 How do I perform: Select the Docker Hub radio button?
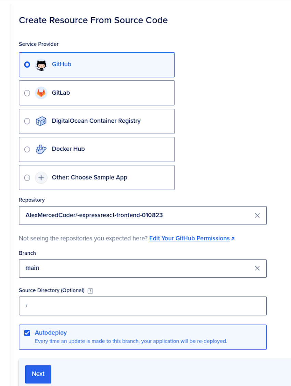(27, 149)
